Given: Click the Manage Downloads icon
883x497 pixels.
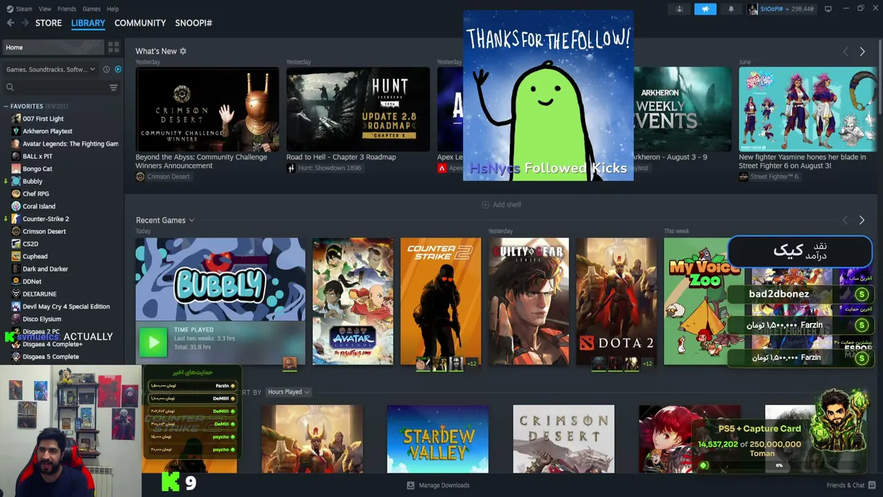Looking at the screenshot, I should click(411, 485).
